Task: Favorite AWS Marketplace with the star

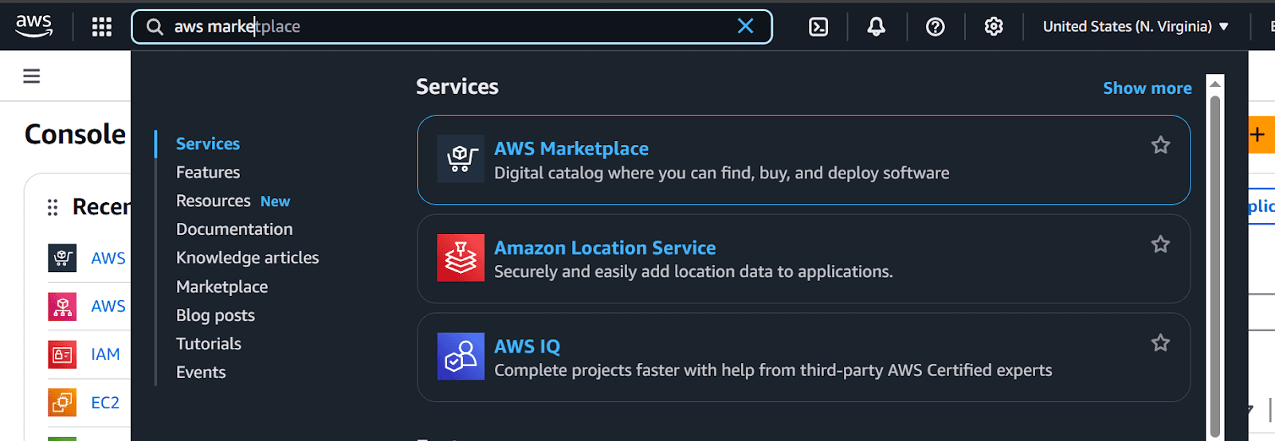Action: (x=1160, y=145)
